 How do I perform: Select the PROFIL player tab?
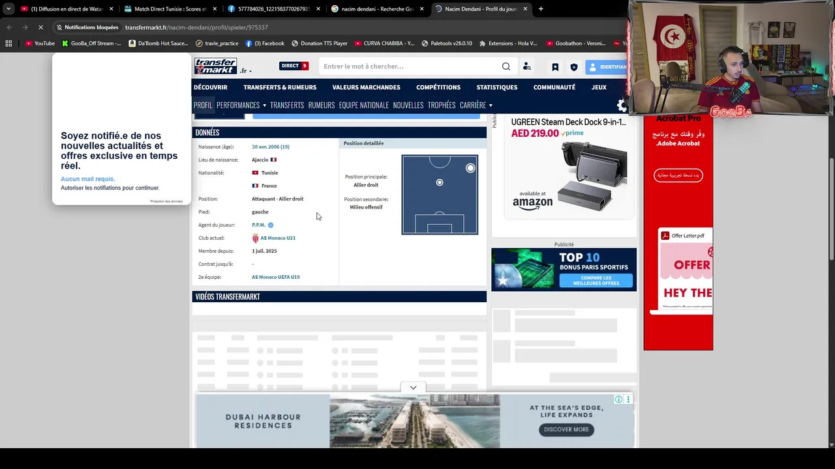(203, 105)
